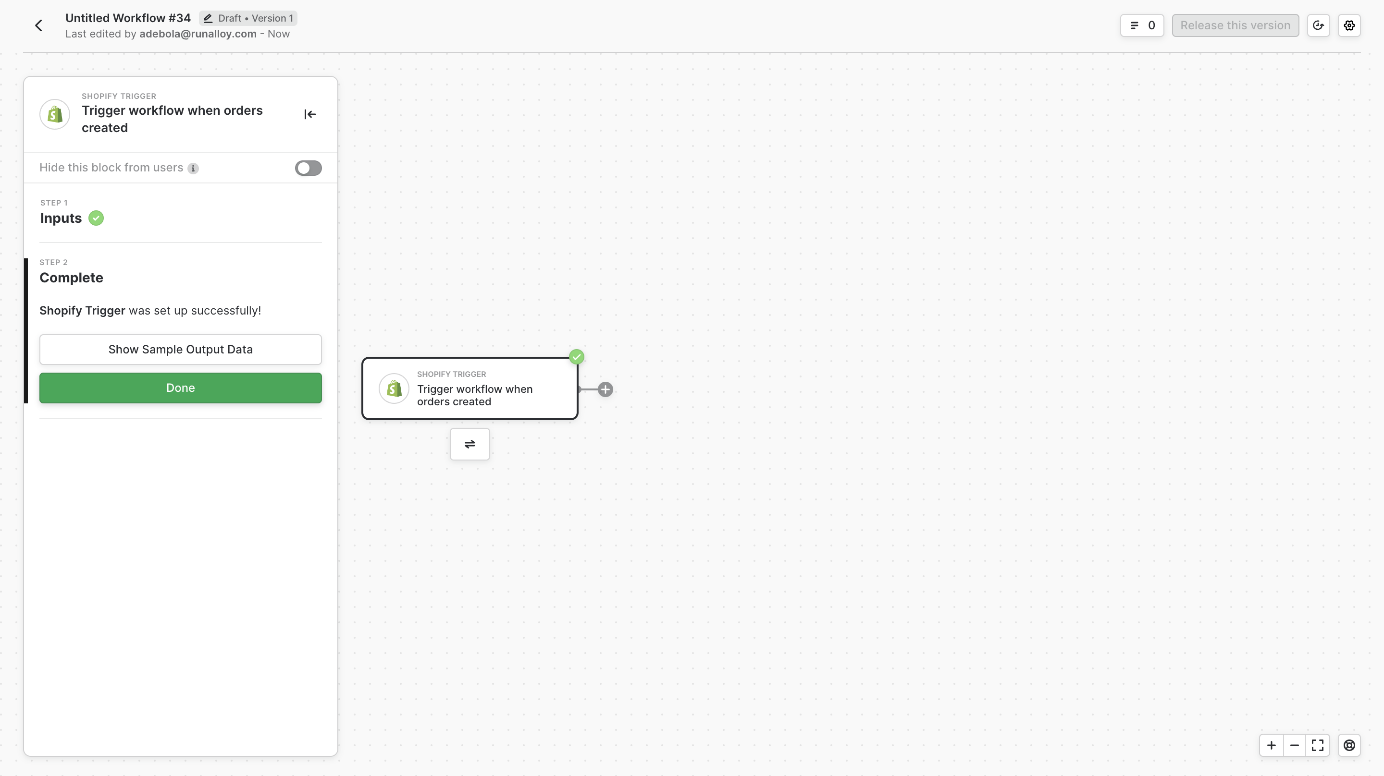Viewport: 1384px width, 776px height.
Task: Open the version history icon
Action: point(1318,25)
